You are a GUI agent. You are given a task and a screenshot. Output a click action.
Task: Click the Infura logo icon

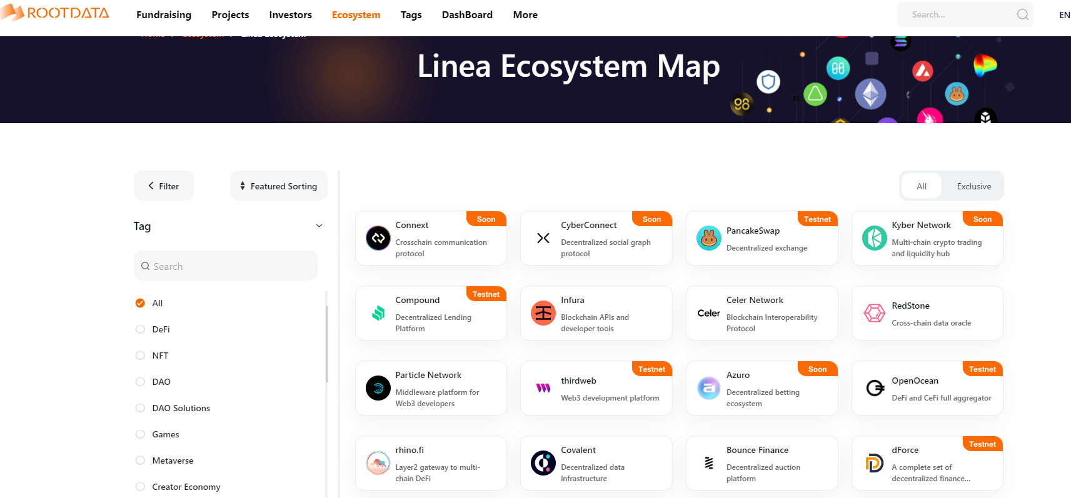click(x=543, y=313)
